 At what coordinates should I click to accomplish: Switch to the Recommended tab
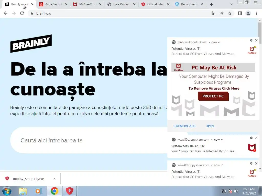(x=189, y=4)
